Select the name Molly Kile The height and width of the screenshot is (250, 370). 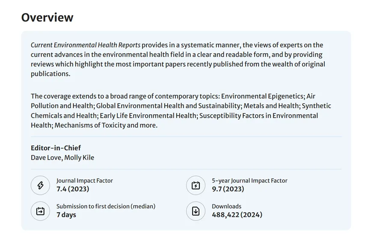click(79, 158)
